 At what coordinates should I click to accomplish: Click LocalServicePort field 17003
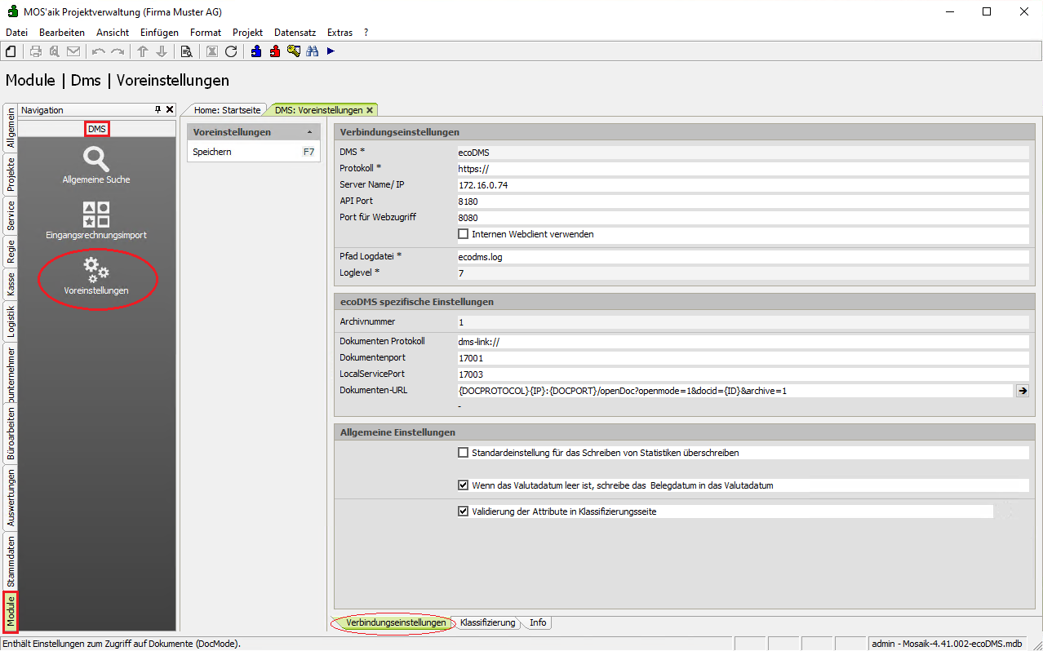coord(743,374)
